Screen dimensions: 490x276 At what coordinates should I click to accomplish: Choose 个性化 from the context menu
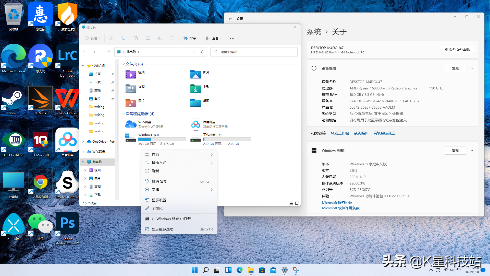157,208
